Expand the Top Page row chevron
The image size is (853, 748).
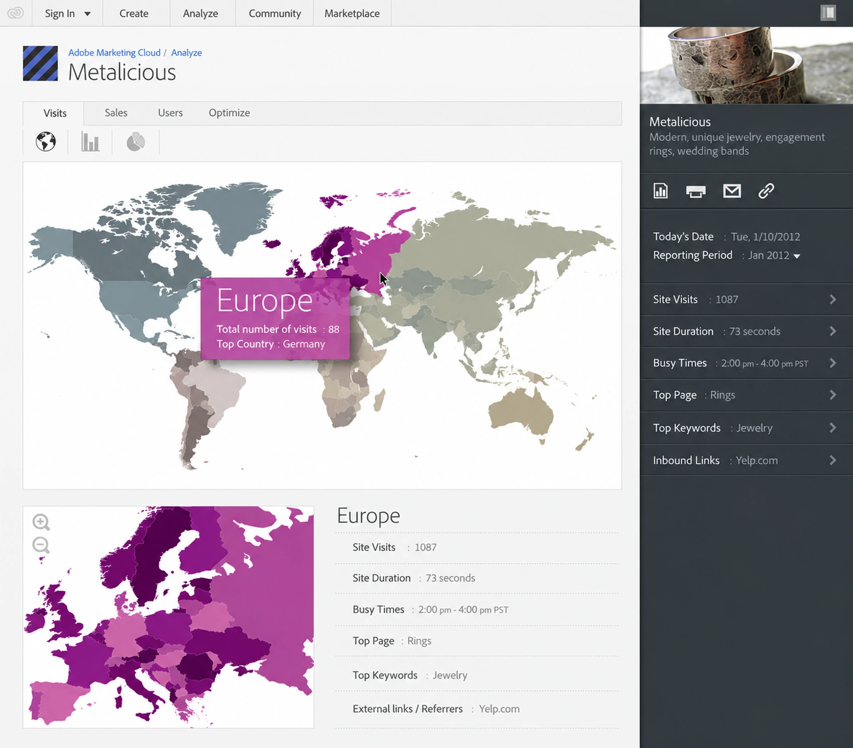point(833,395)
